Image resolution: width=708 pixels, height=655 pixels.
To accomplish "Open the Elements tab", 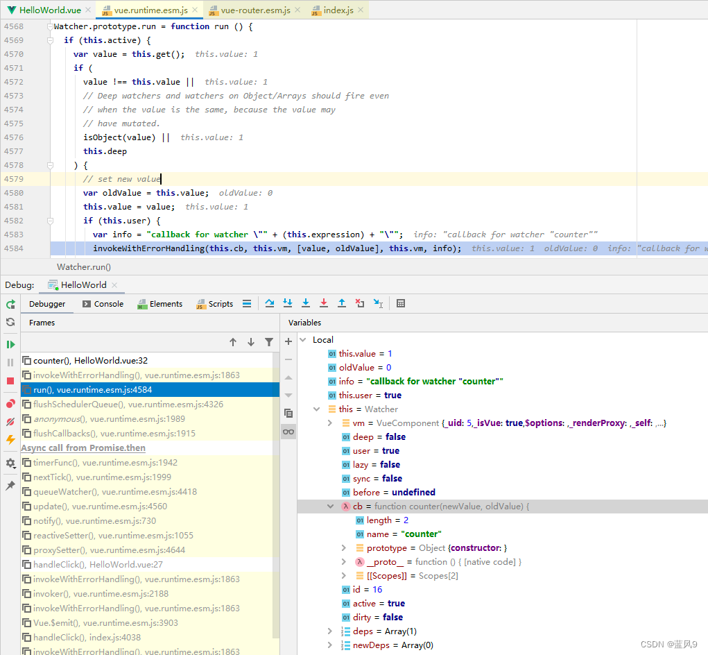I will pyautogui.click(x=160, y=304).
